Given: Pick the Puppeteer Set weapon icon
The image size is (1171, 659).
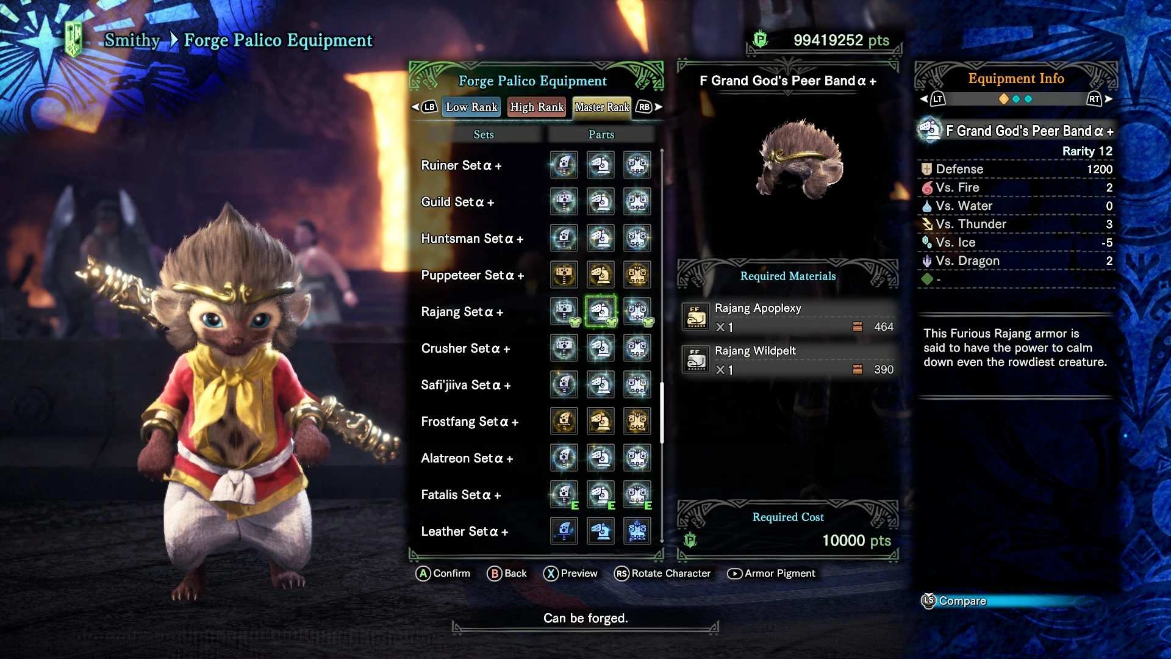Looking at the screenshot, I should (x=564, y=275).
